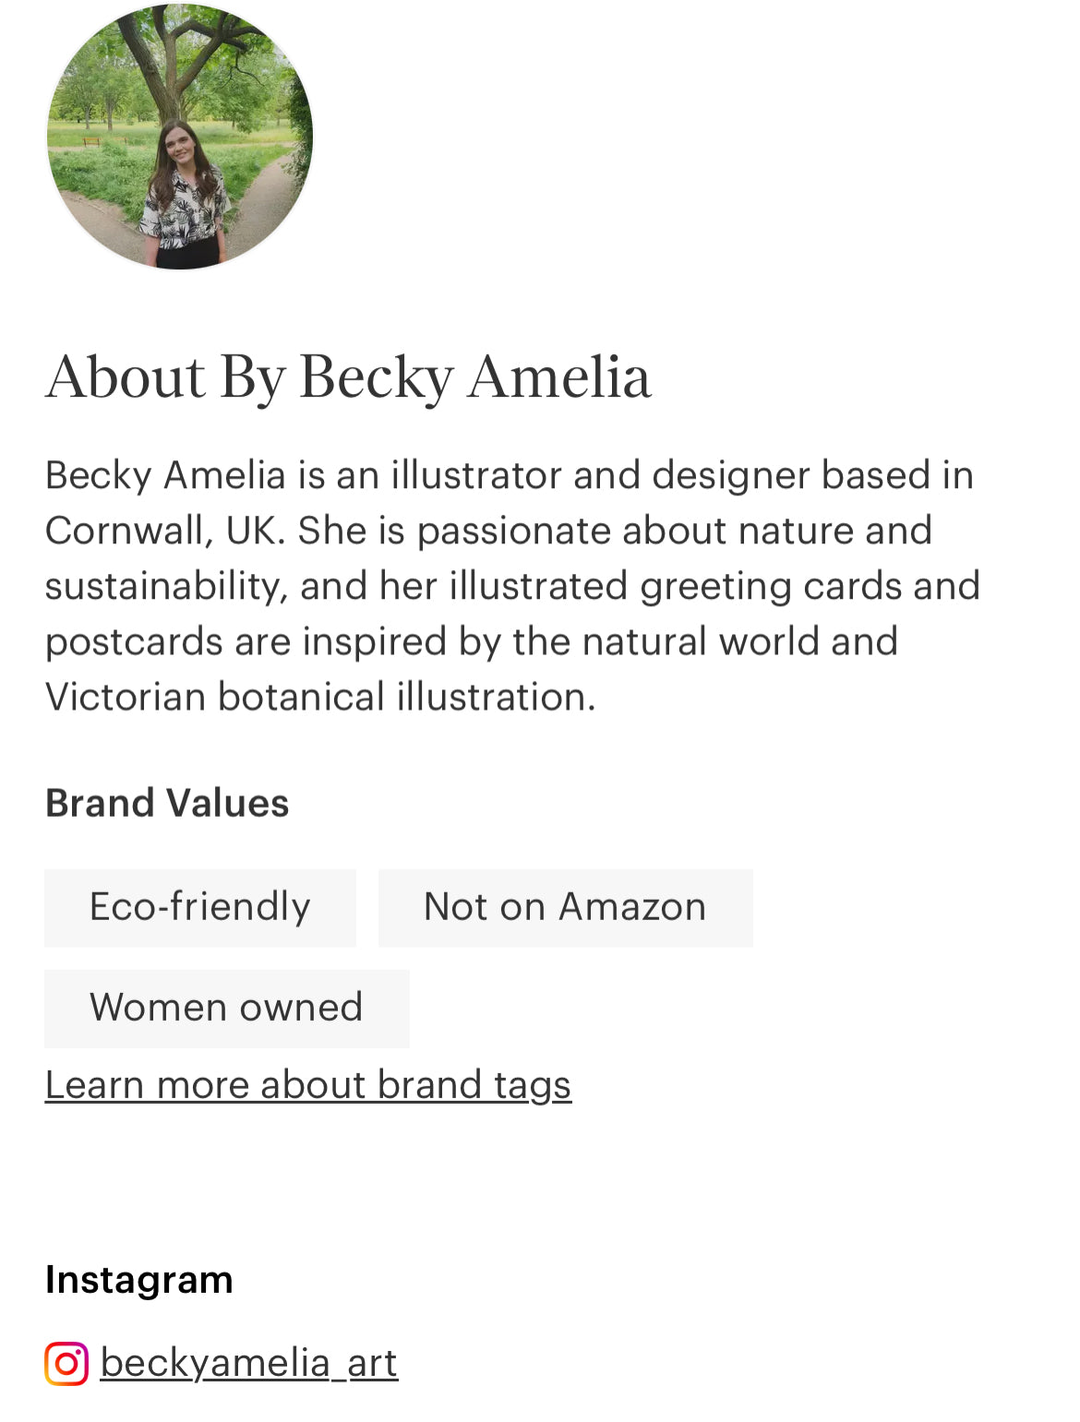Click the word "inspired" in the bio
The height and width of the screenshot is (1422, 1080).
pyautogui.click(x=374, y=641)
